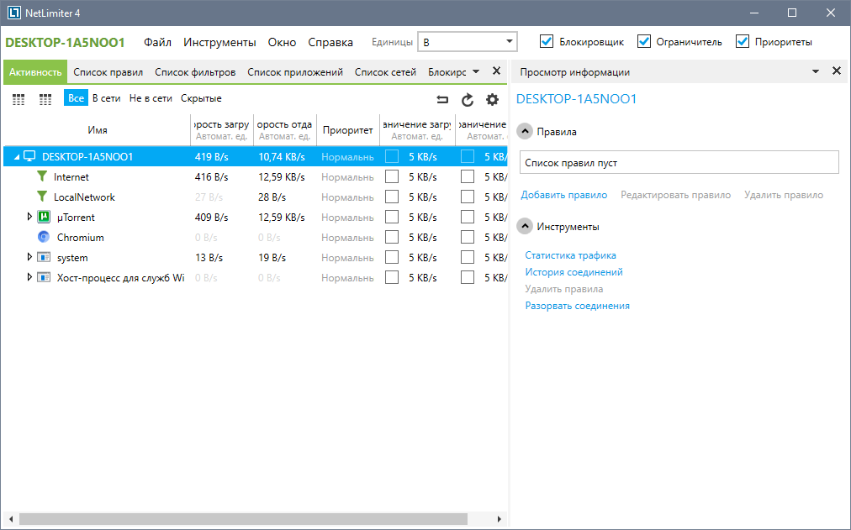851x530 pixels.
Task: Select the В сети filter button
Action: click(x=106, y=98)
